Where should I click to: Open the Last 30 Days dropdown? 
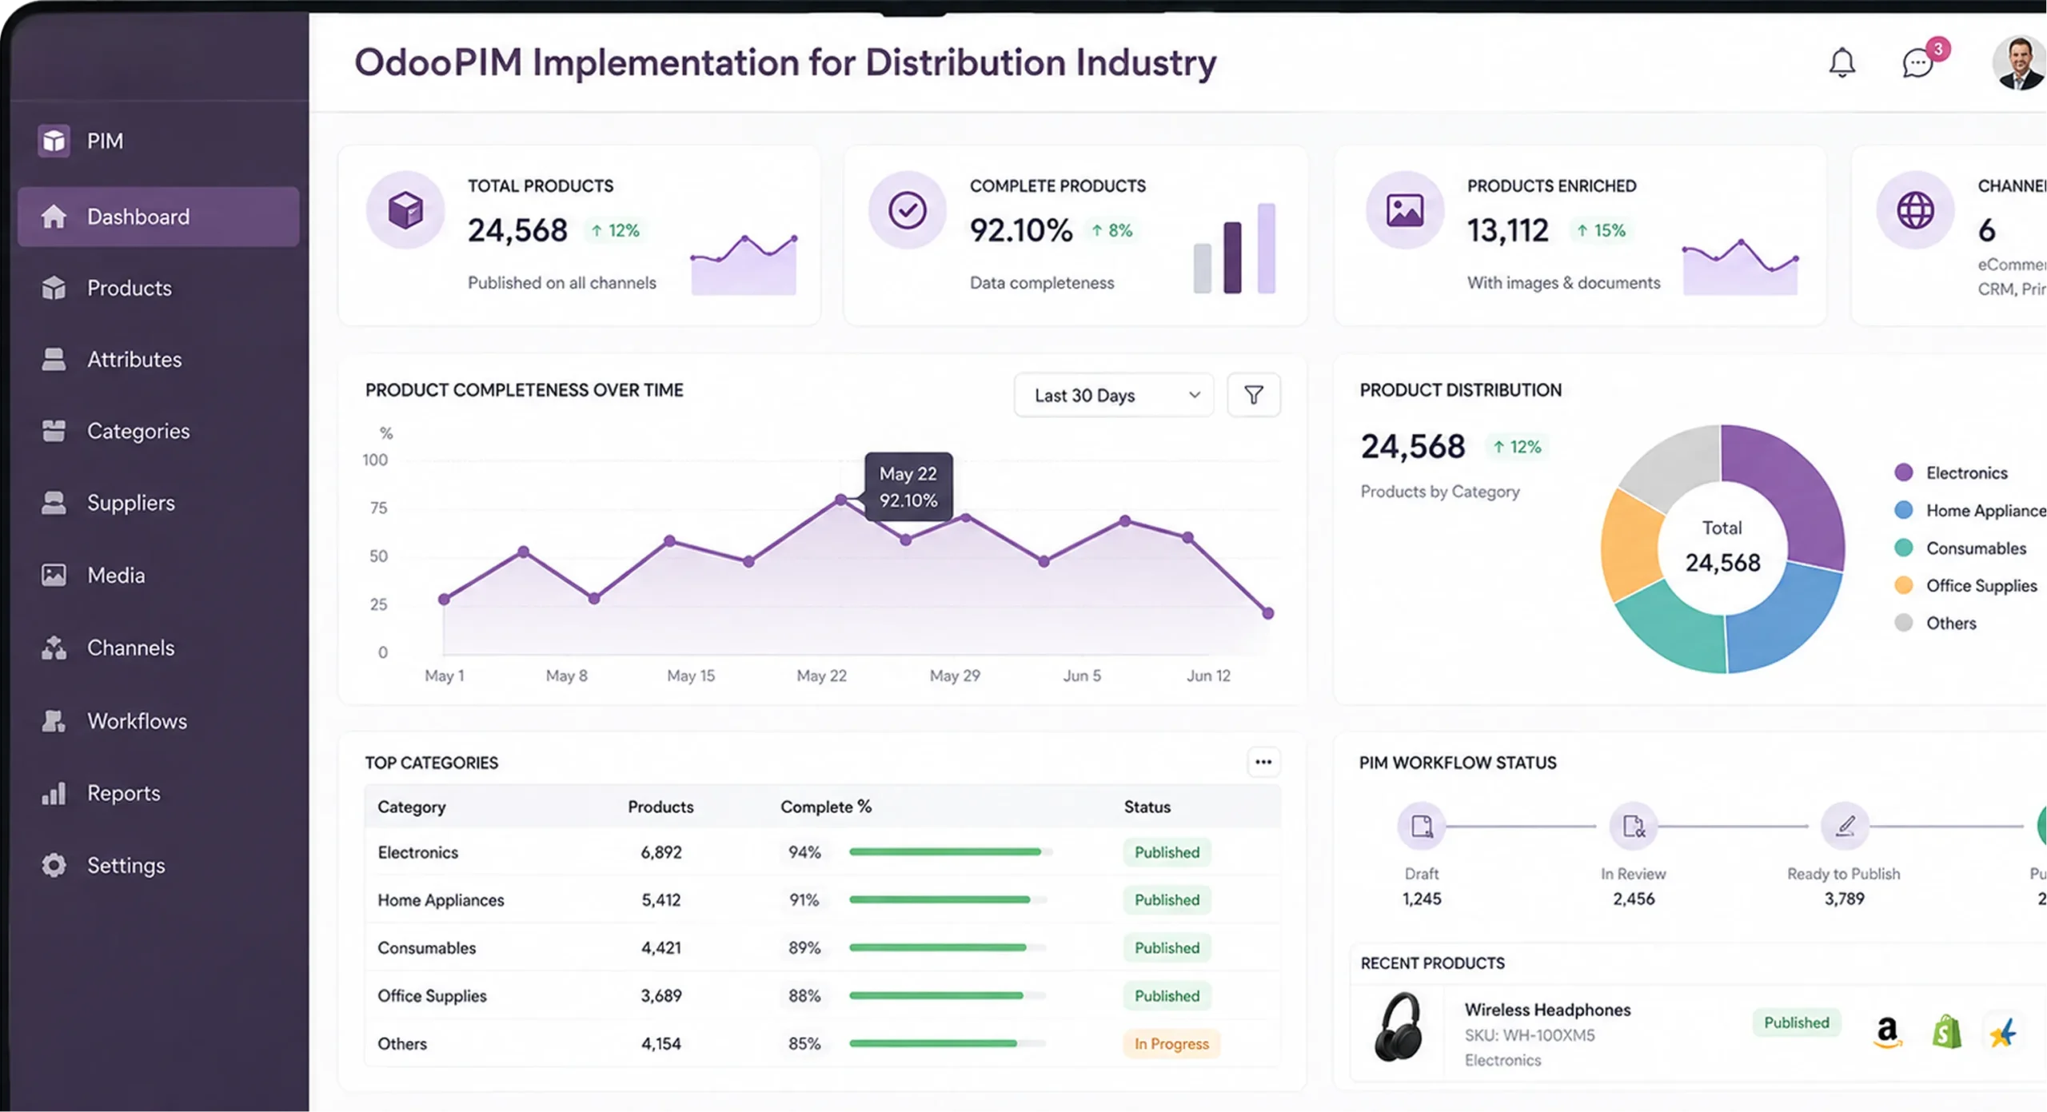(1114, 395)
